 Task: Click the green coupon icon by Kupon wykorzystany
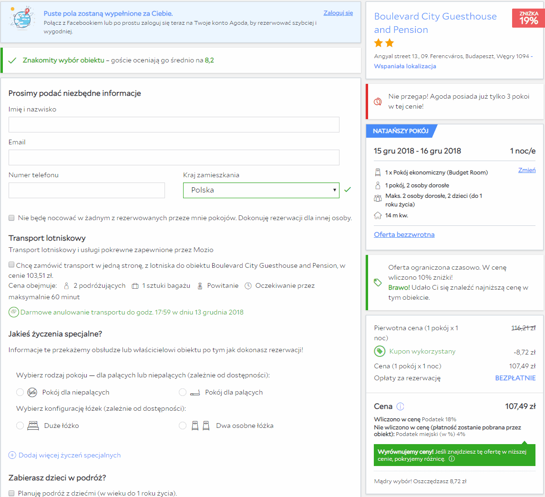[380, 352]
